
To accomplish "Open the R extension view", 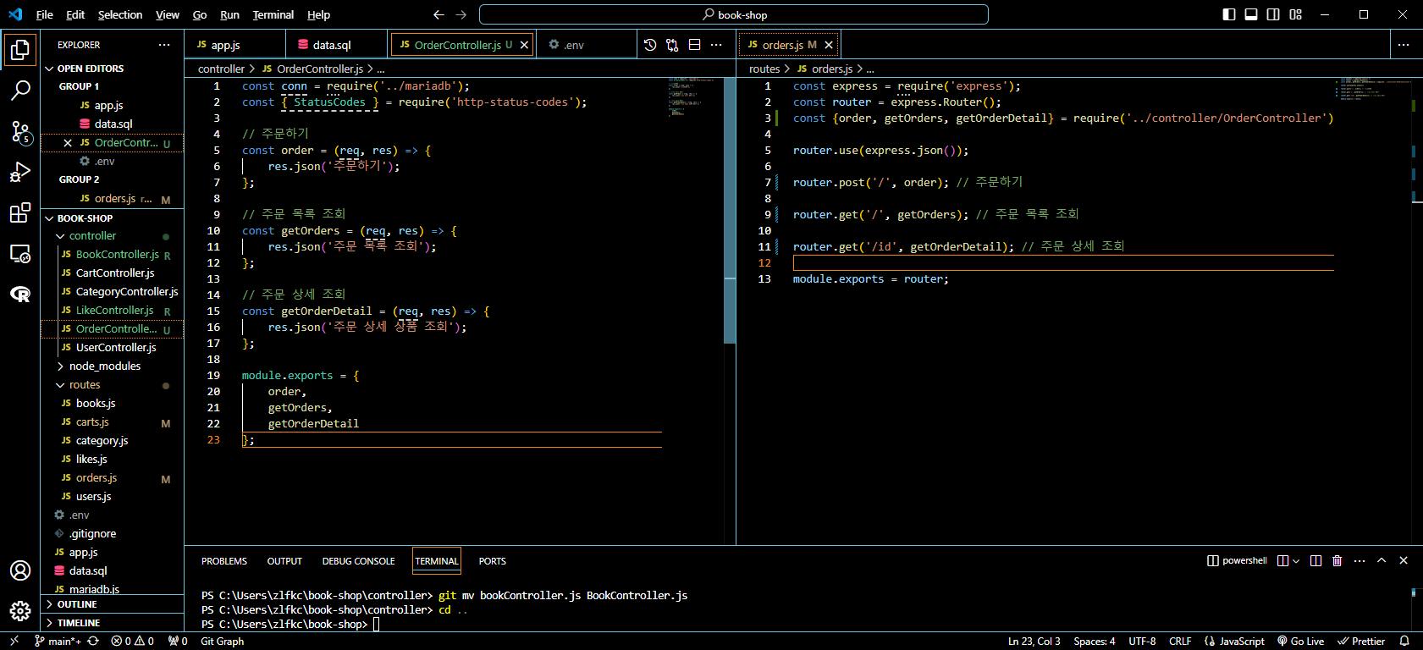I will pos(20,295).
